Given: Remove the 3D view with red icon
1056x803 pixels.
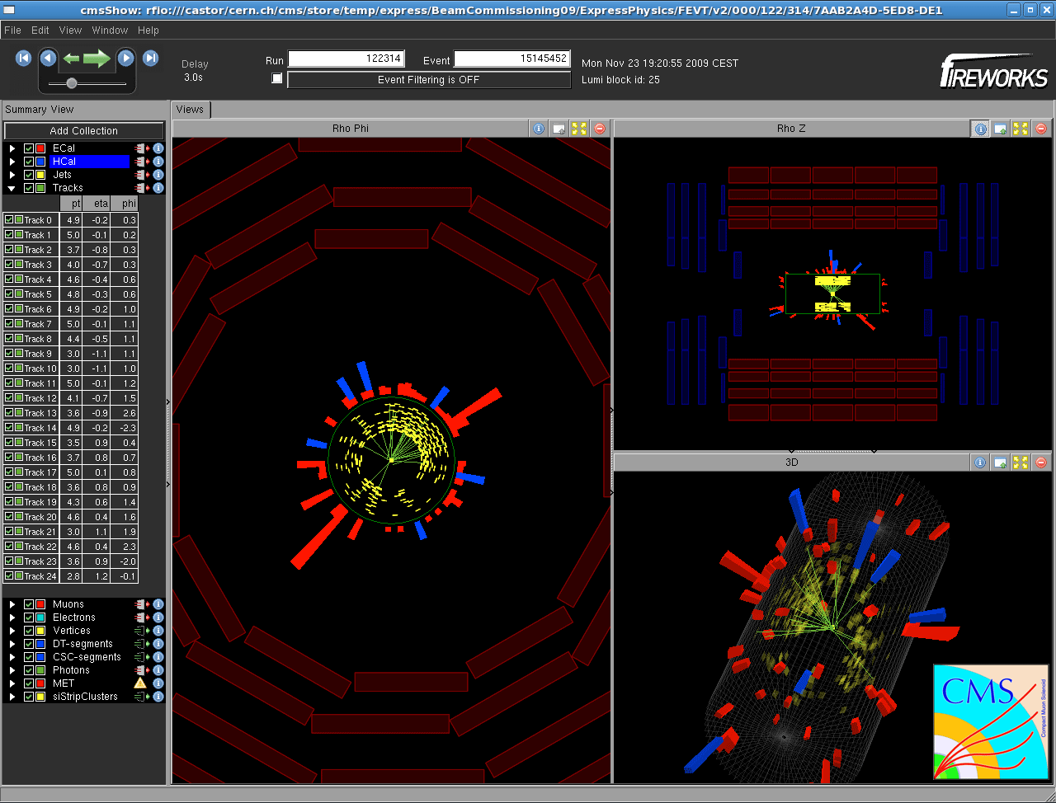Looking at the screenshot, I should (1041, 463).
